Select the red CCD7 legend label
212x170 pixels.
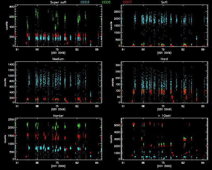click(x=128, y=2)
